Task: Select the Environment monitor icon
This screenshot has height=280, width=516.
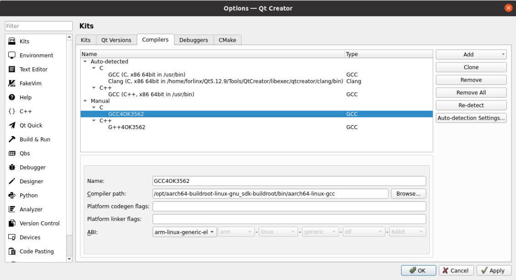Action: [x=12, y=55]
